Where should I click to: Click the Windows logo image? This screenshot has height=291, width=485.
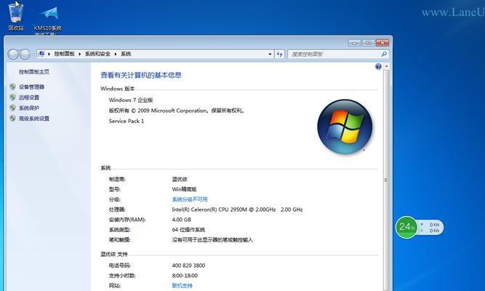[x=345, y=127]
